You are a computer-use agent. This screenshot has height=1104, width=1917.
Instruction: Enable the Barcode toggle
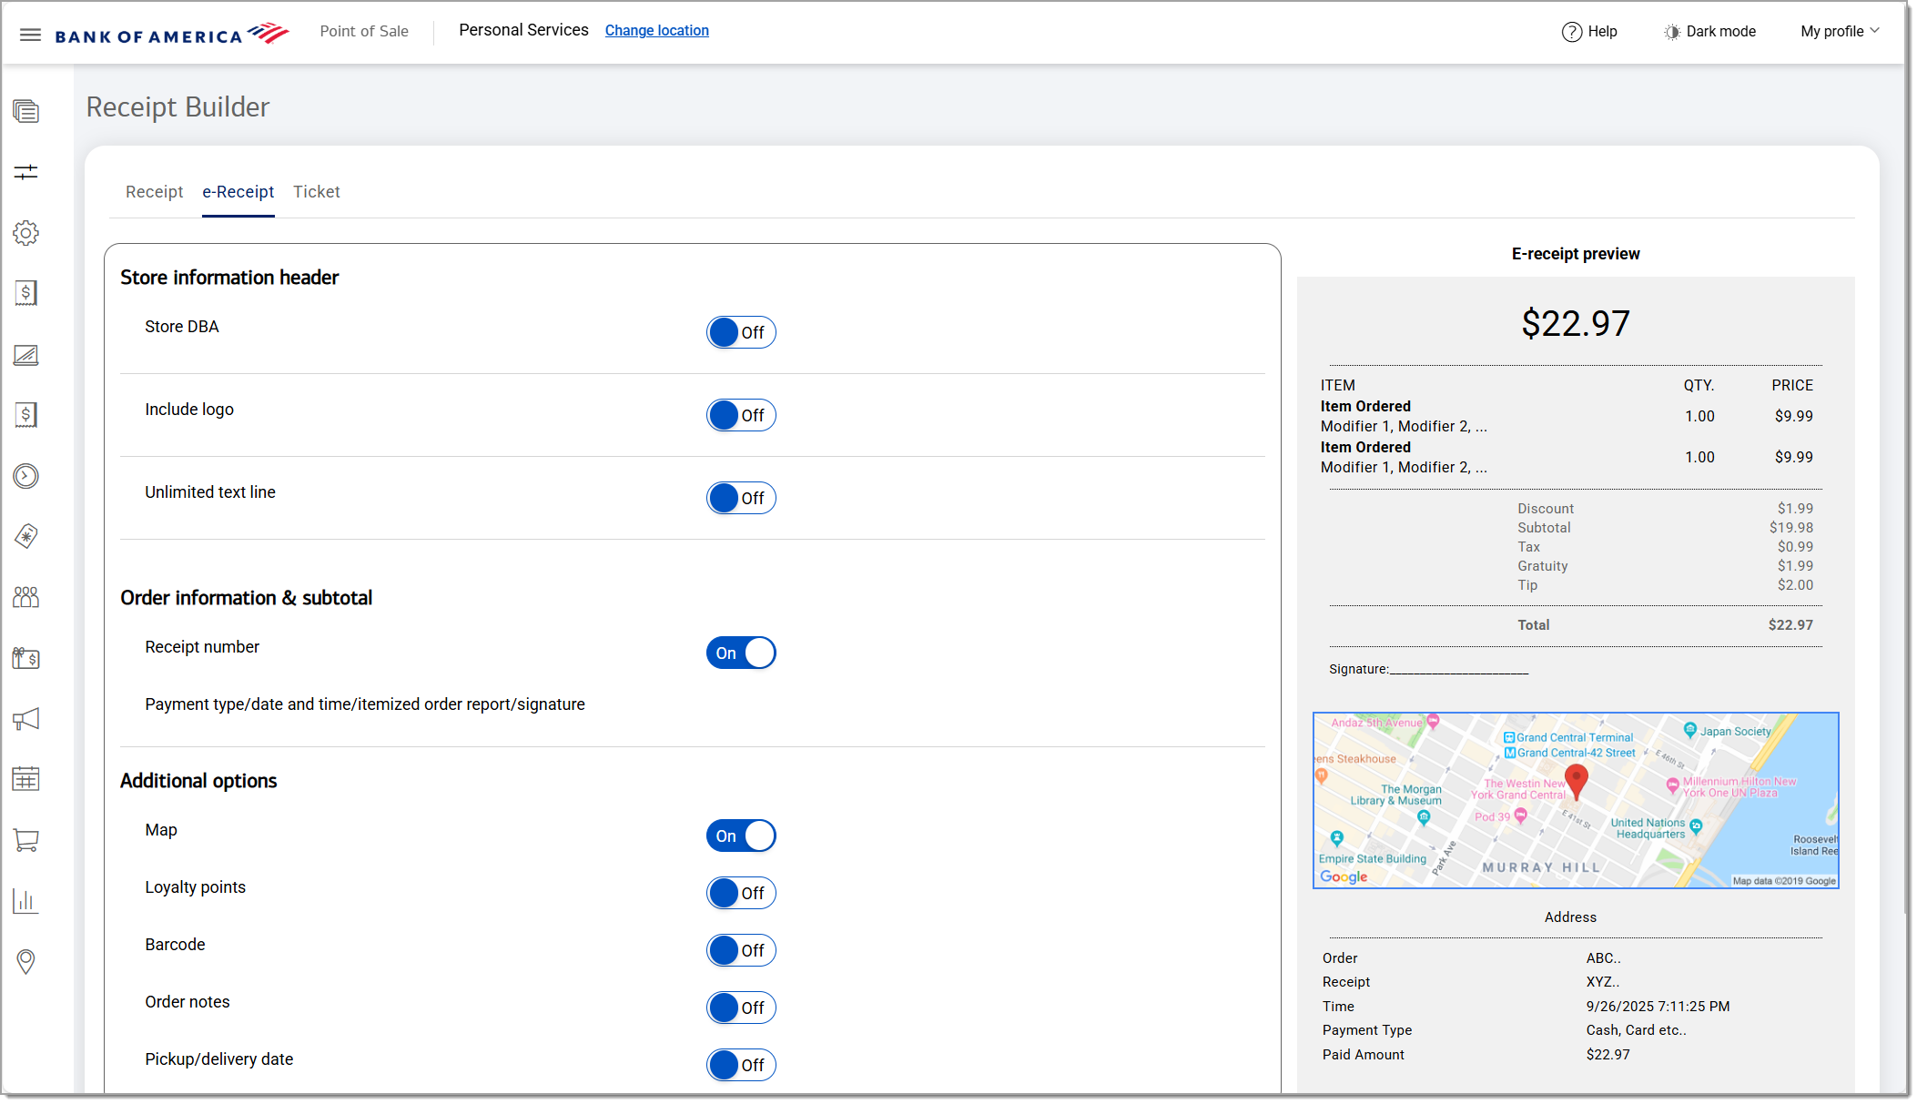pyautogui.click(x=741, y=951)
